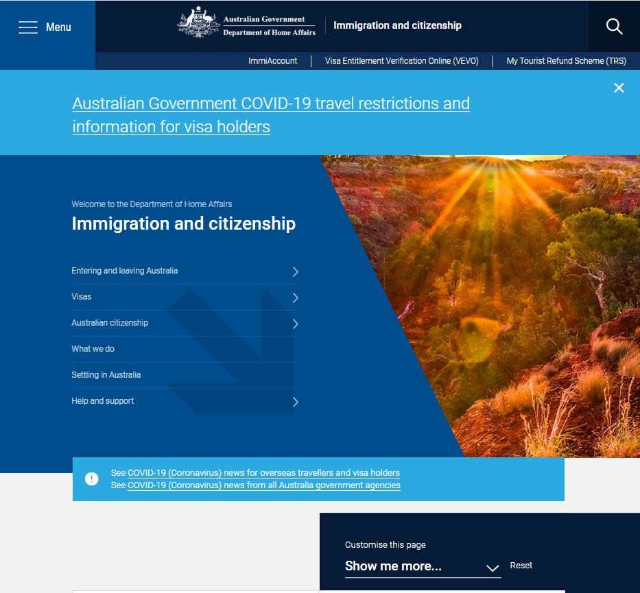Click the Menu label text
Viewport: 640px width, 593px height.
tap(58, 27)
